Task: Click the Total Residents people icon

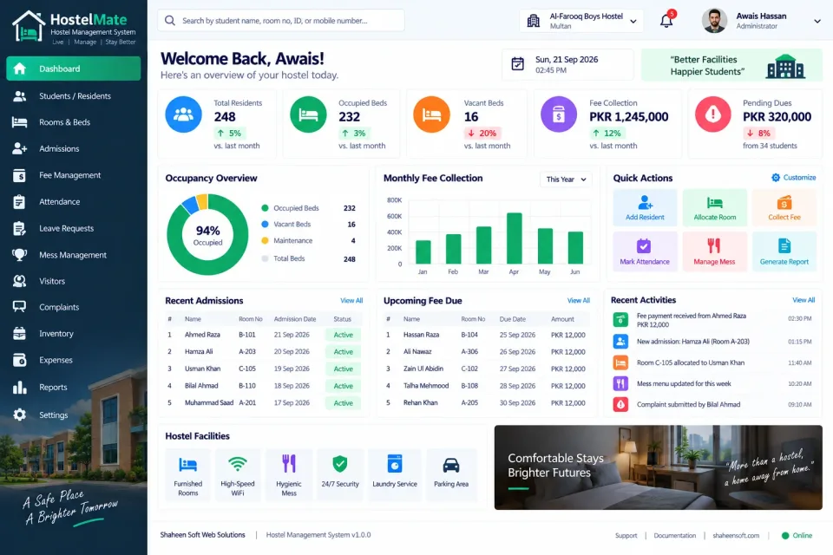Action: (183, 114)
